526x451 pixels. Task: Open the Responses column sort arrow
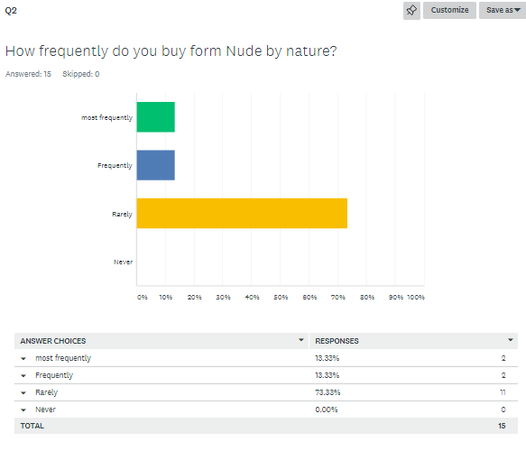(511, 340)
